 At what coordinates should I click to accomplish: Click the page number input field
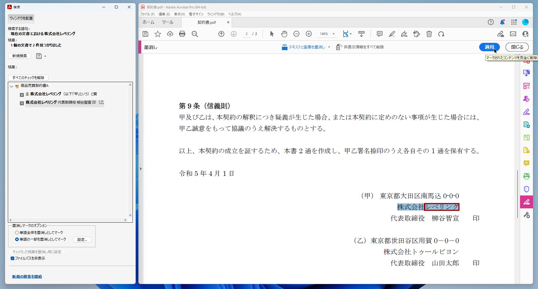246,34
